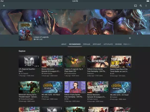Screen dimensions: 150x112
Task: Open options menu on Illaoi Minecraft Racing thumbnail
Action: [39, 83]
